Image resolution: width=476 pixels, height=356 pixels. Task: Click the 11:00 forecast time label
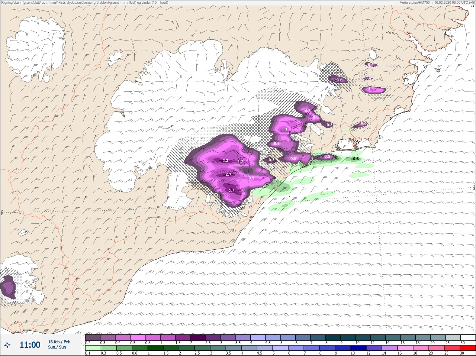[x=30, y=345]
